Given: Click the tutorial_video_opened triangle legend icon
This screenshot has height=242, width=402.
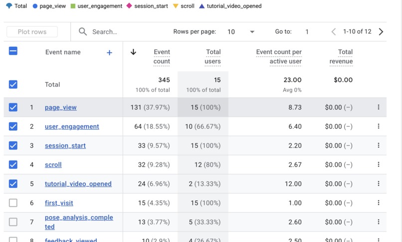Looking at the screenshot, I should 202,6.
